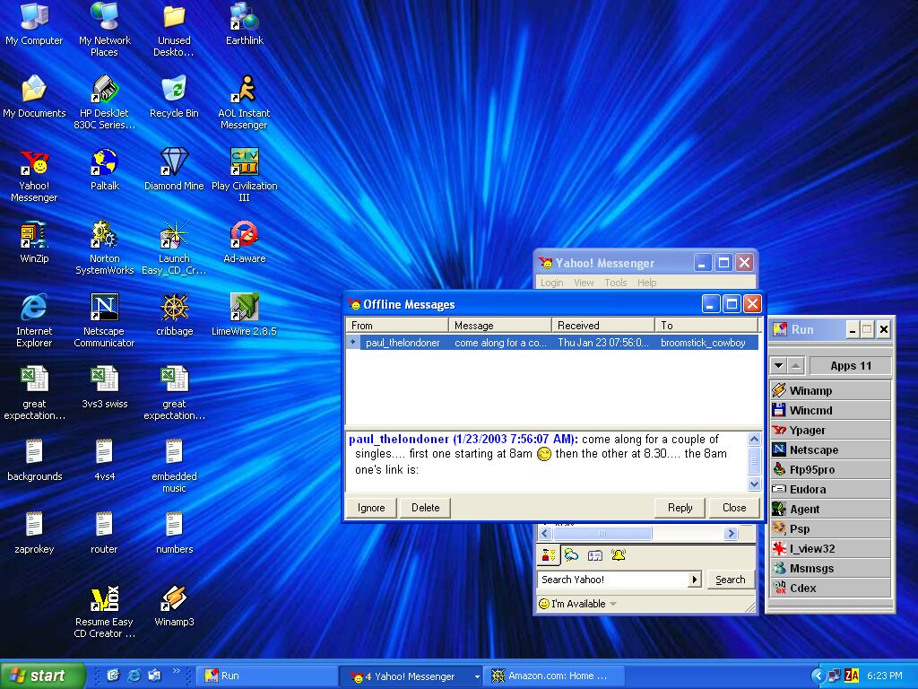Viewport: 918px width, 689px height.
Task: Select the Ad-aware desktop icon
Action: click(244, 242)
